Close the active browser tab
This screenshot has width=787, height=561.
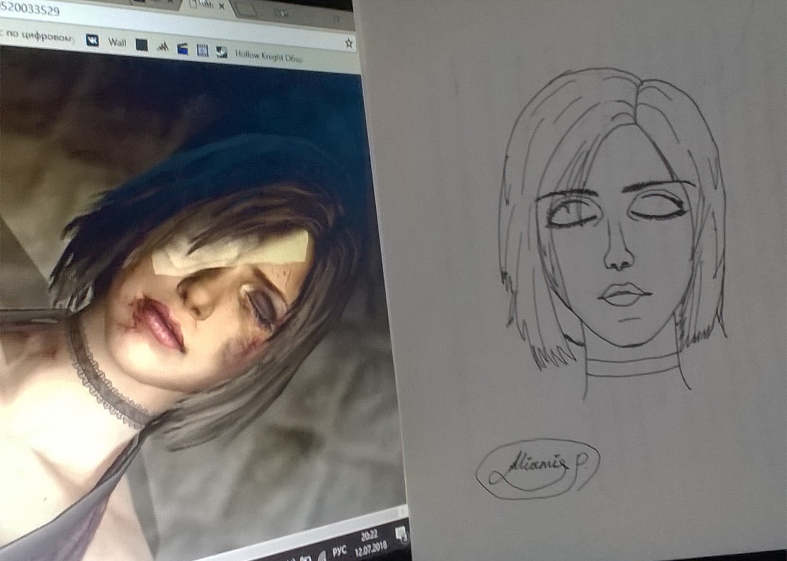[x=221, y=6]
